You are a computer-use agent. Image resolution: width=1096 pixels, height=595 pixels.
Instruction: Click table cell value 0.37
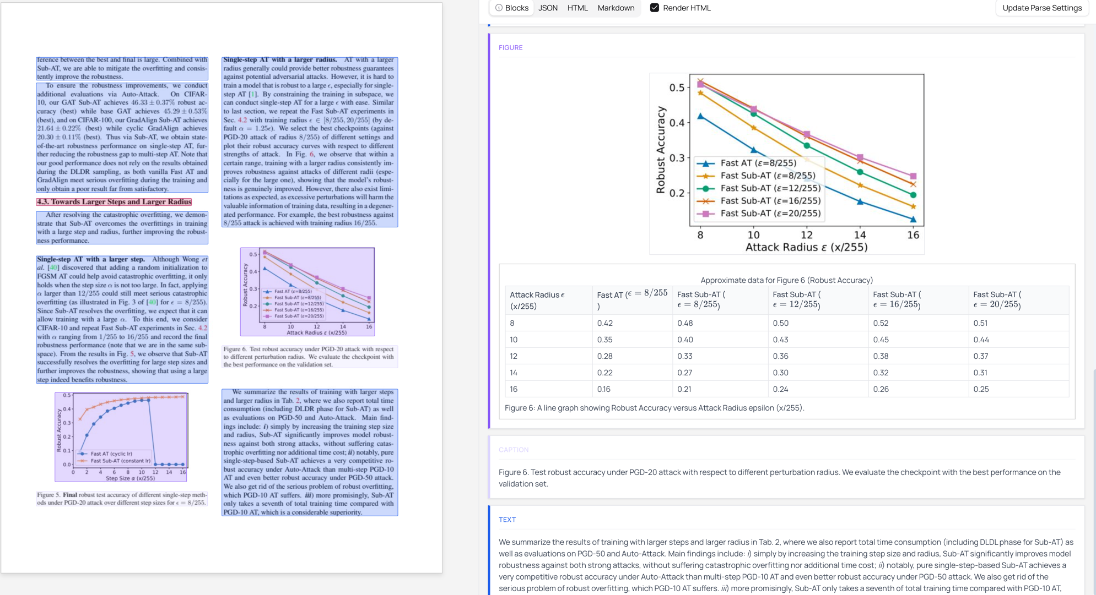pos(981,356)
